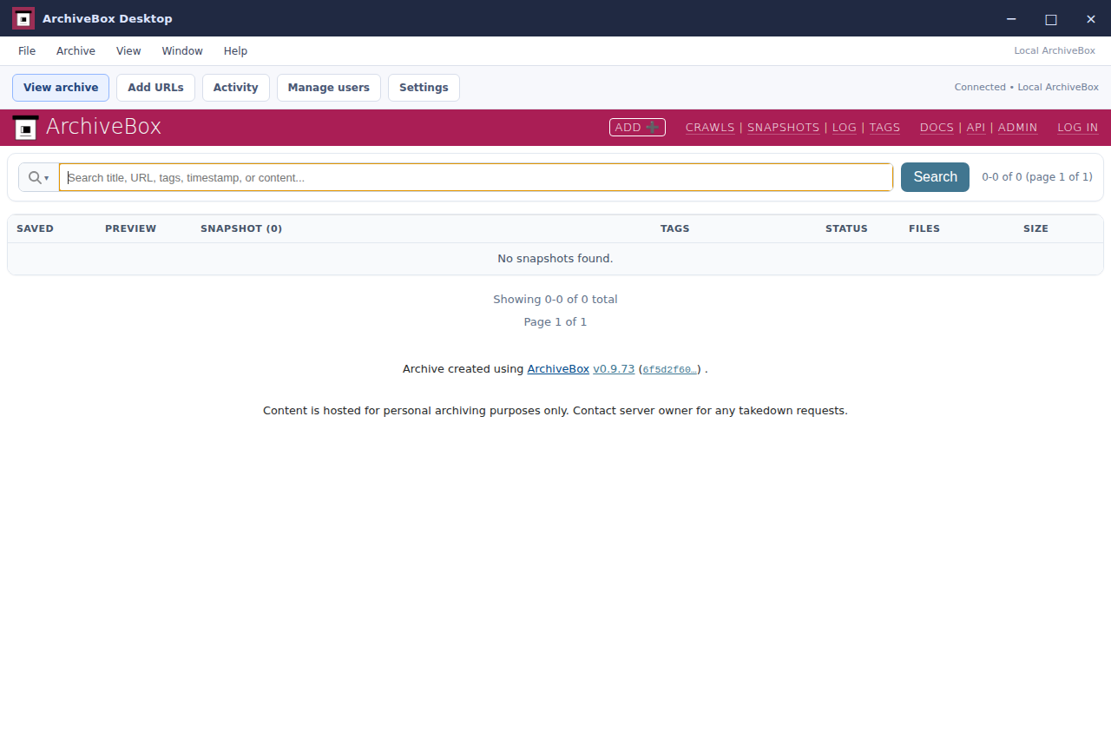
Task: Open the 6f5d2f60 commit hash link
Action: tap(669, 370)
